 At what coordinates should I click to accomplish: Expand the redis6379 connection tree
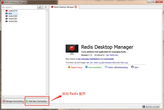click(x=4, y=11)
